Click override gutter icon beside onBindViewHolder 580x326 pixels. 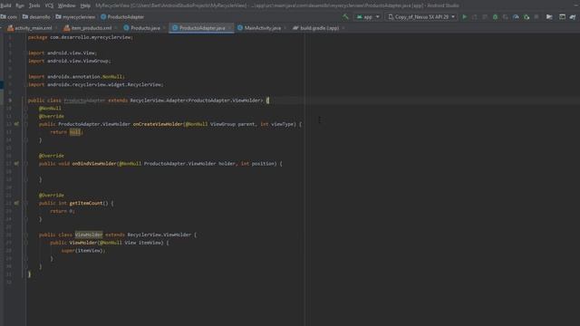pos(16,163)
